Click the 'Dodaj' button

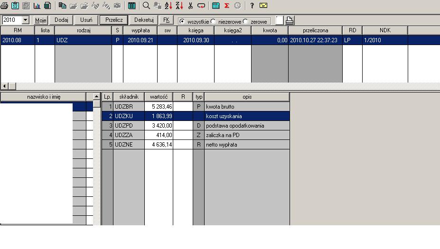[x=61, y=20]
